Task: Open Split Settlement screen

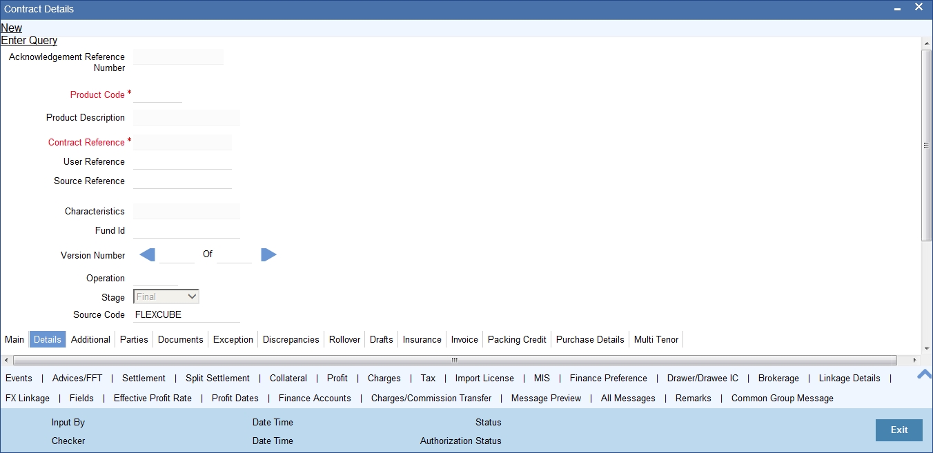Action: 217,378
